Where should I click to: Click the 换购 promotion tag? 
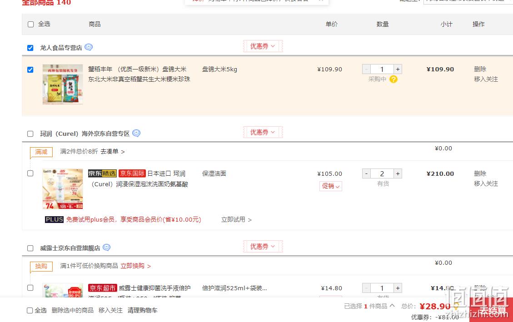click(x=41, y=266)
